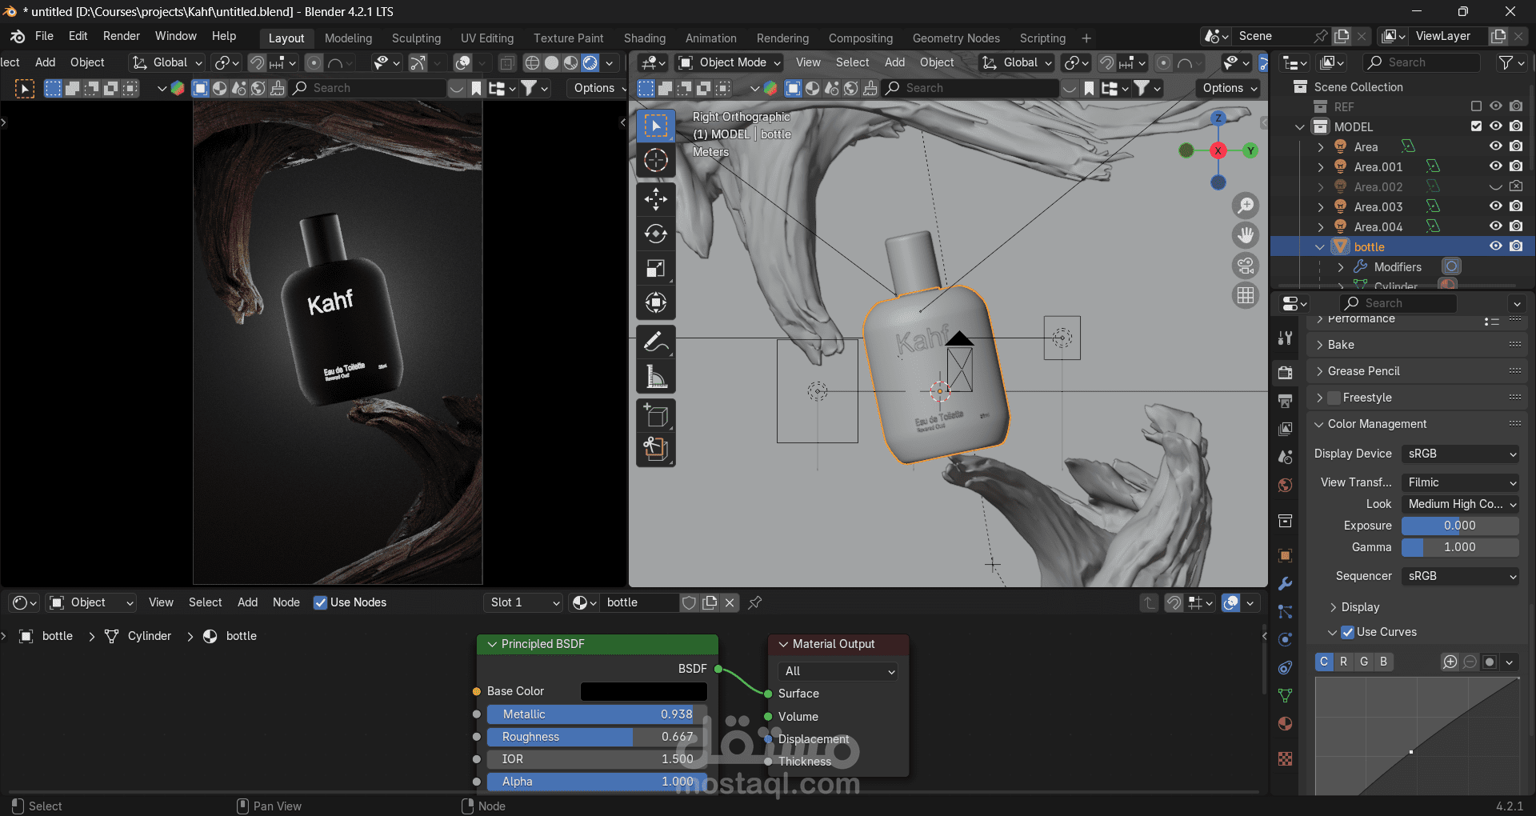
Task: Open the Texture properties tab
Action: pos(1285,758)
